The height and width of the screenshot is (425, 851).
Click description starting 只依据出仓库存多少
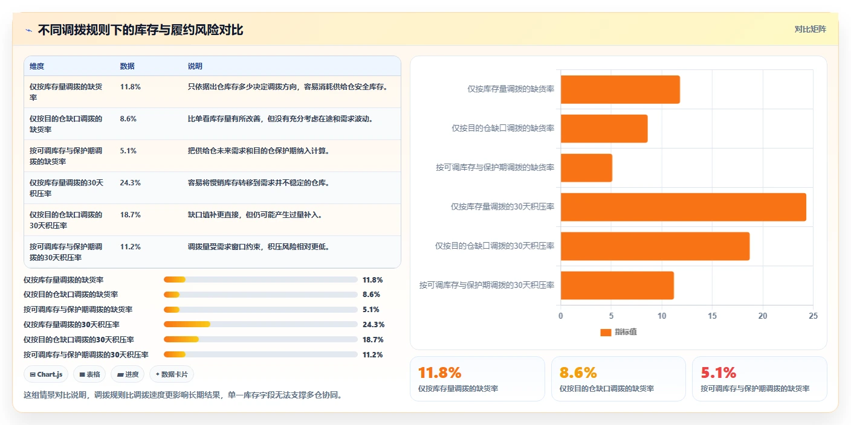288,87
